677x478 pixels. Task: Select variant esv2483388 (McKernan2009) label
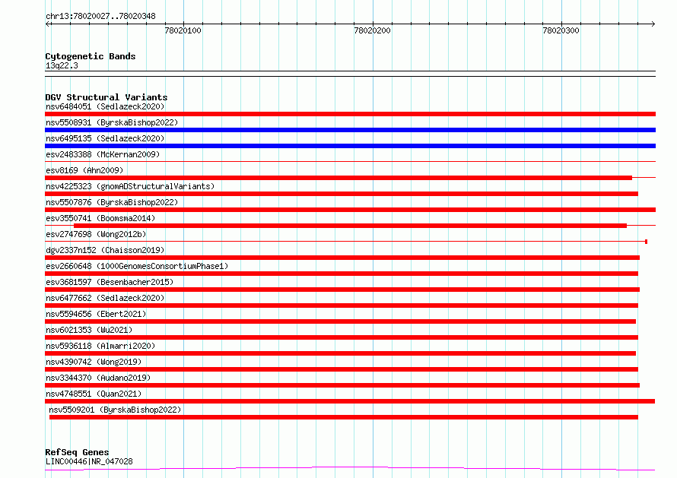[x=103, y=154]
